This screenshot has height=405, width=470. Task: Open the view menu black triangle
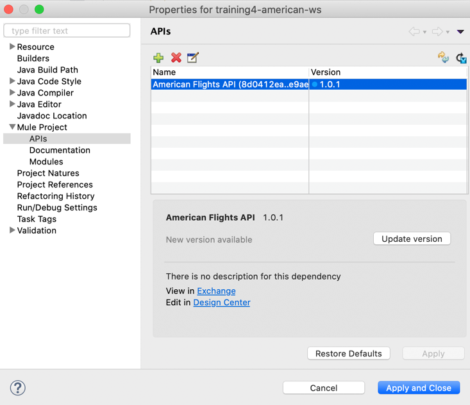[460, 32]
